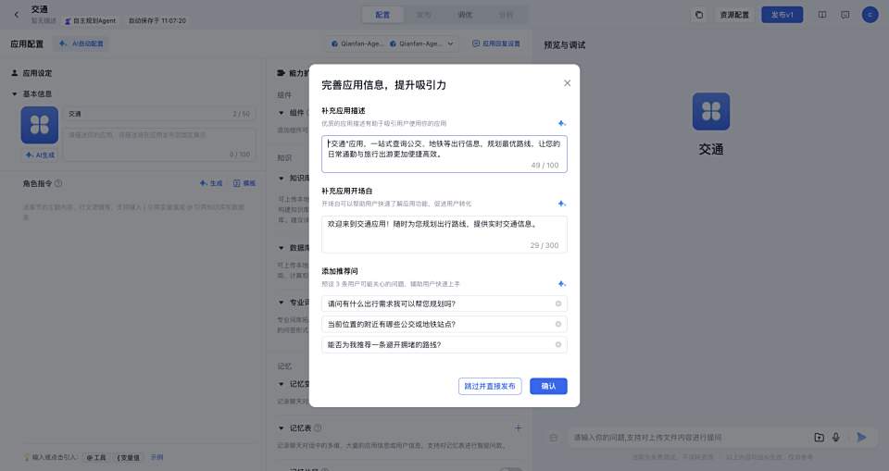This screenshot has height=471, width=889.
Task: Click into the 补充应用开场白 text area
Action: tap(444, 233)
